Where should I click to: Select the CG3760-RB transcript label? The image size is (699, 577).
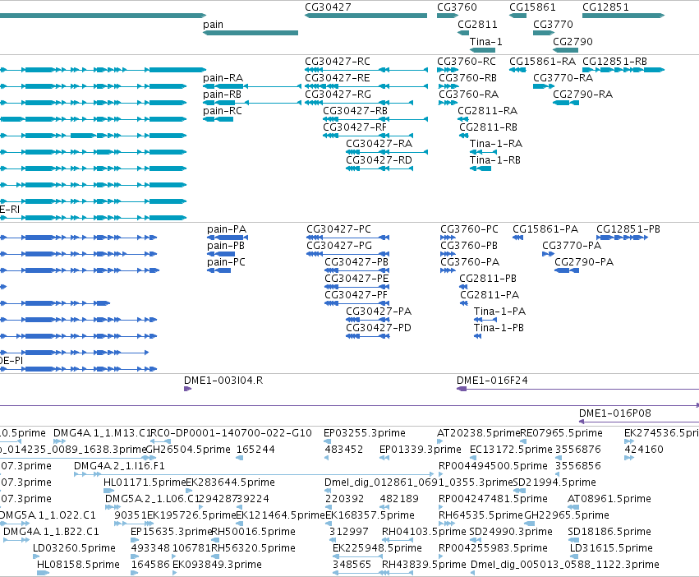coord(467,78)
